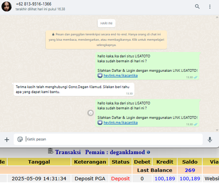The width and height of the screenshot is (219, 183).
Task: Click the Saldo column header
Action: [190, 162]
